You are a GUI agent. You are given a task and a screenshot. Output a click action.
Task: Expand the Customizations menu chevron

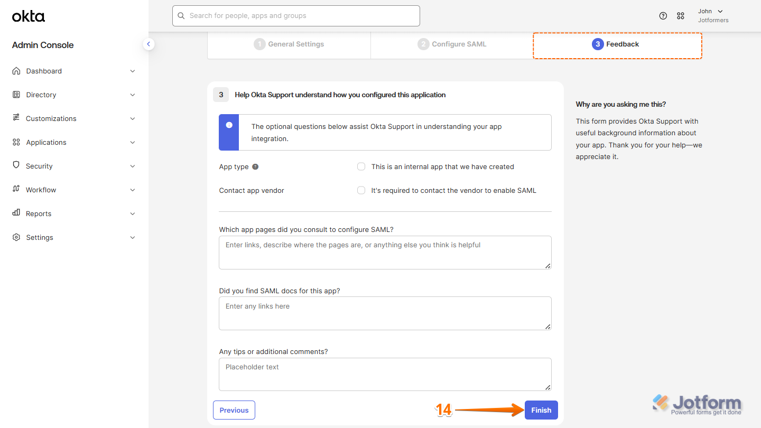click(133, 119)
